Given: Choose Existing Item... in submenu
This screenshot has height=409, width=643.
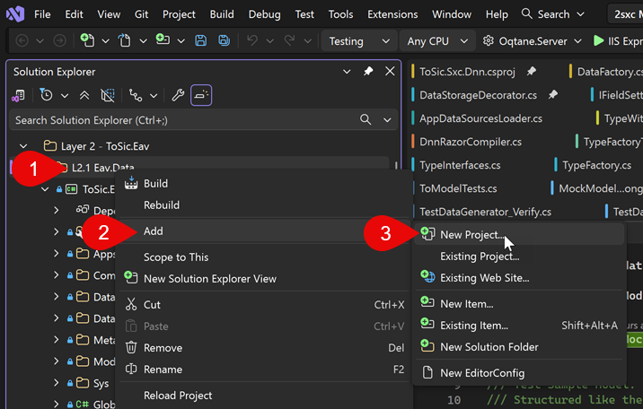Looking at the screenshot, I should [519, 326].
